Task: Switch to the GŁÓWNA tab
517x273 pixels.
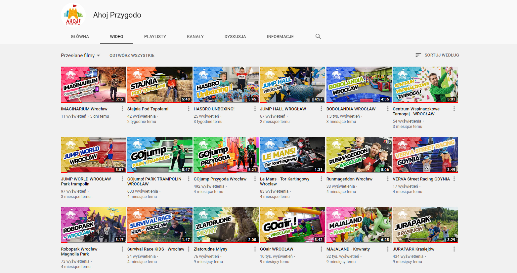Action: [x=80, y=37]
